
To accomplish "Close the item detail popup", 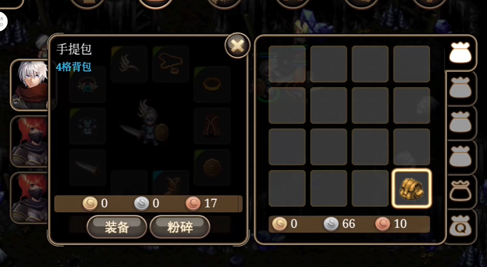I will [238, 46].
